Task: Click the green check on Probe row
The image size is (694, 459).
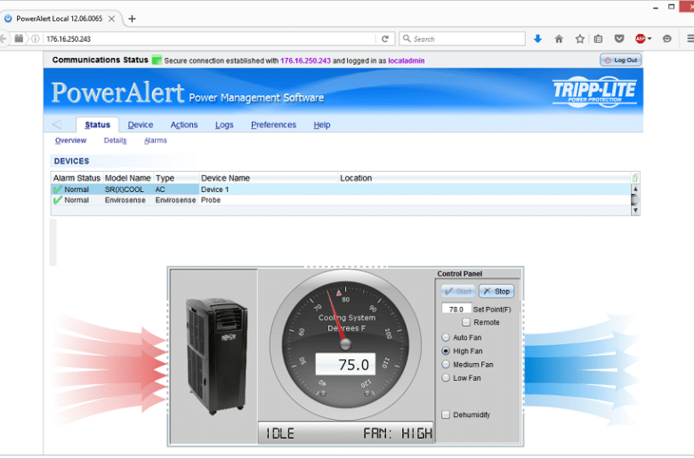Action: point(58,200)
